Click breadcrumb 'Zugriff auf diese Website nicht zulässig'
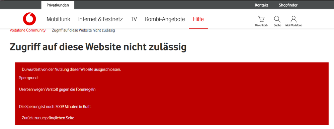 [83, 30]
